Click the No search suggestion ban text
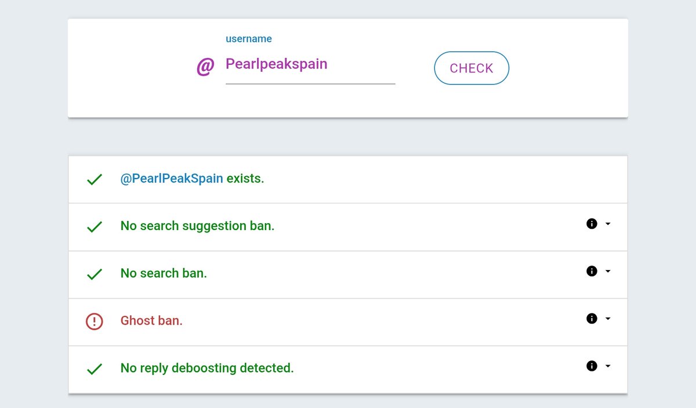The height and width of the screenshot is (408, 696). pyautogui.click(x=197, y=226)
